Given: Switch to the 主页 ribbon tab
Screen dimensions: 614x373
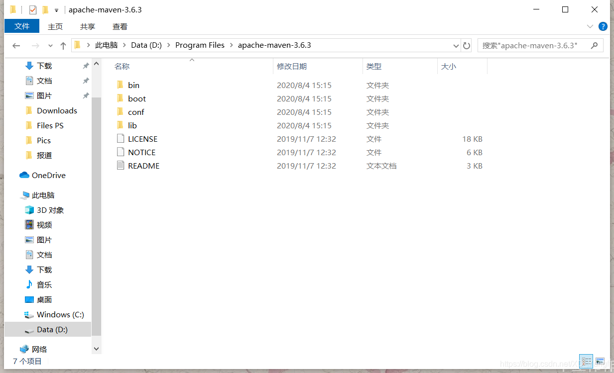Looking at the screenshot, I should click(55, 27).
